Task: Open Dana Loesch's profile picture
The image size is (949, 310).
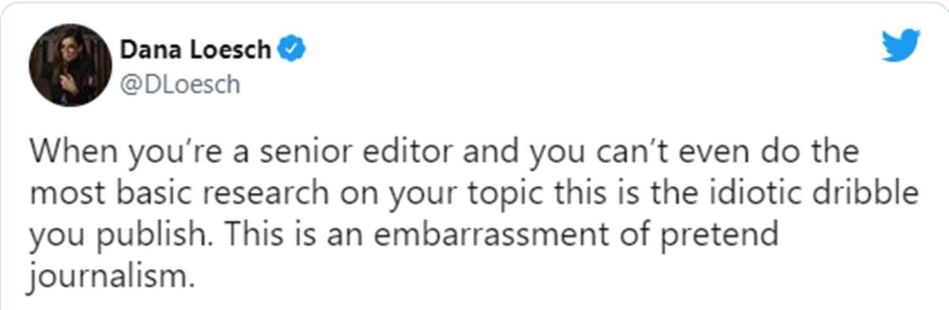Action: pyautogui.click(x=70, y=66)
